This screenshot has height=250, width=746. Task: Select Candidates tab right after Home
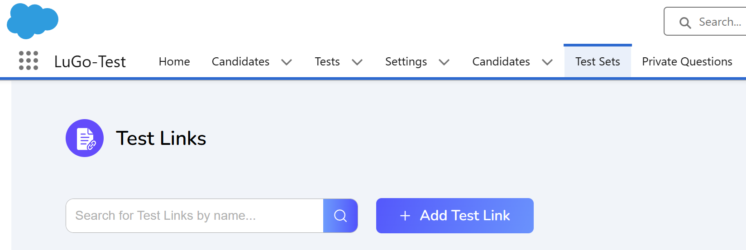click(240, 62)
